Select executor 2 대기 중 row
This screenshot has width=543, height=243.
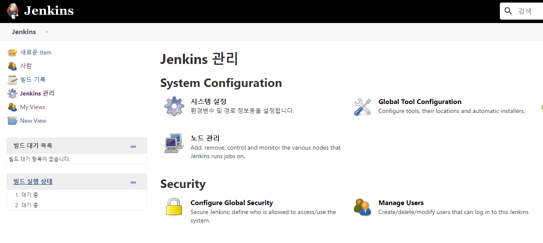pos(77,205)
